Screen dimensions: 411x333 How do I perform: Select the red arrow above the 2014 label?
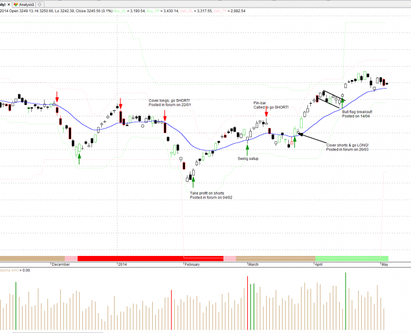(x=120, y=103)
